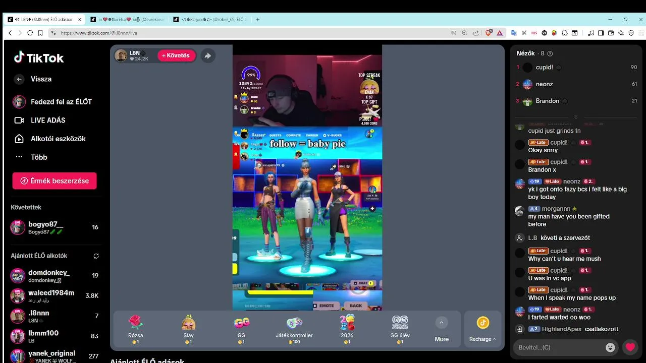
Task: Send the GG újév gift
Action: coord(400,330)
